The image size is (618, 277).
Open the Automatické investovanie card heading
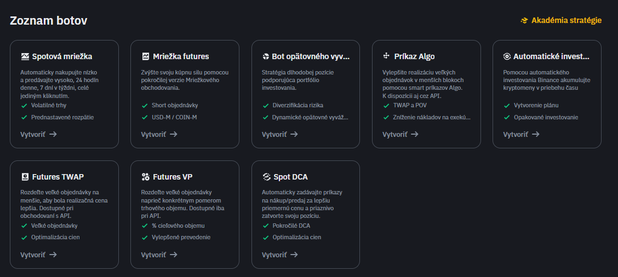point(551,56)
